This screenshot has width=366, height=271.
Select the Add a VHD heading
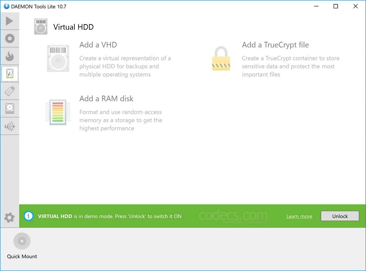tap(98, 45)
